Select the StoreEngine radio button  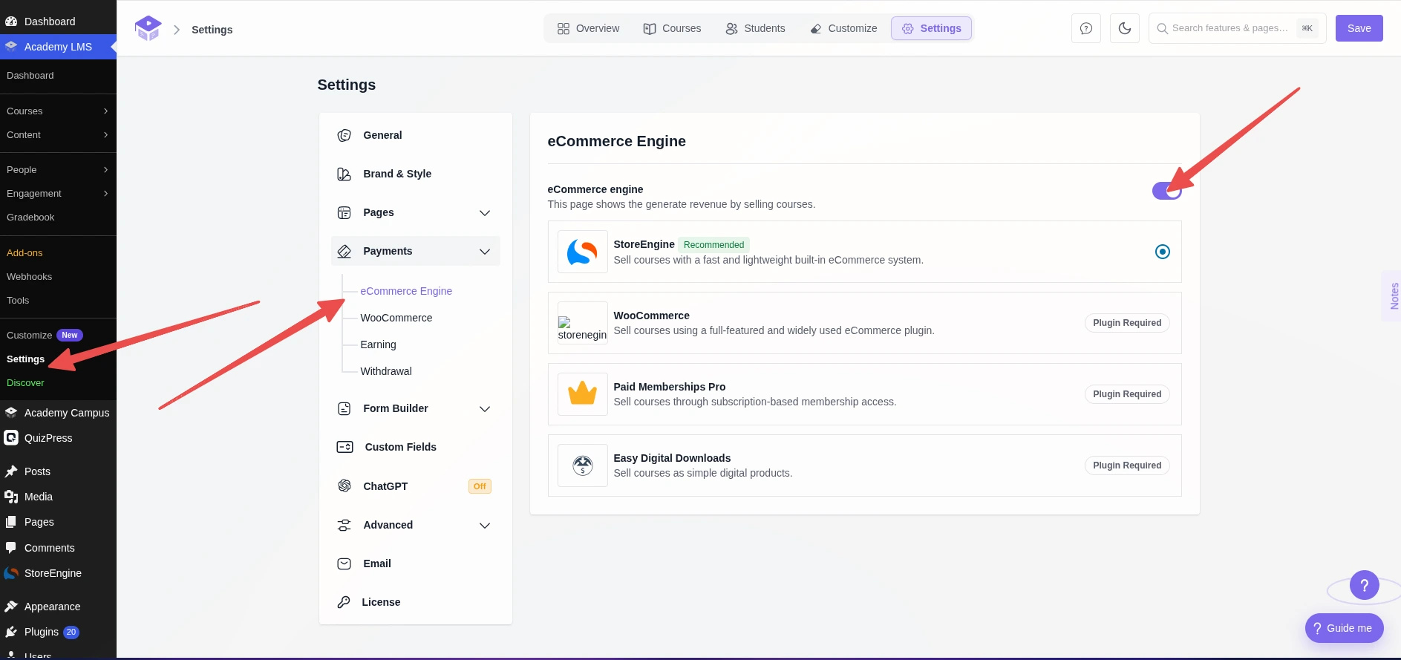coord(1163,252)
